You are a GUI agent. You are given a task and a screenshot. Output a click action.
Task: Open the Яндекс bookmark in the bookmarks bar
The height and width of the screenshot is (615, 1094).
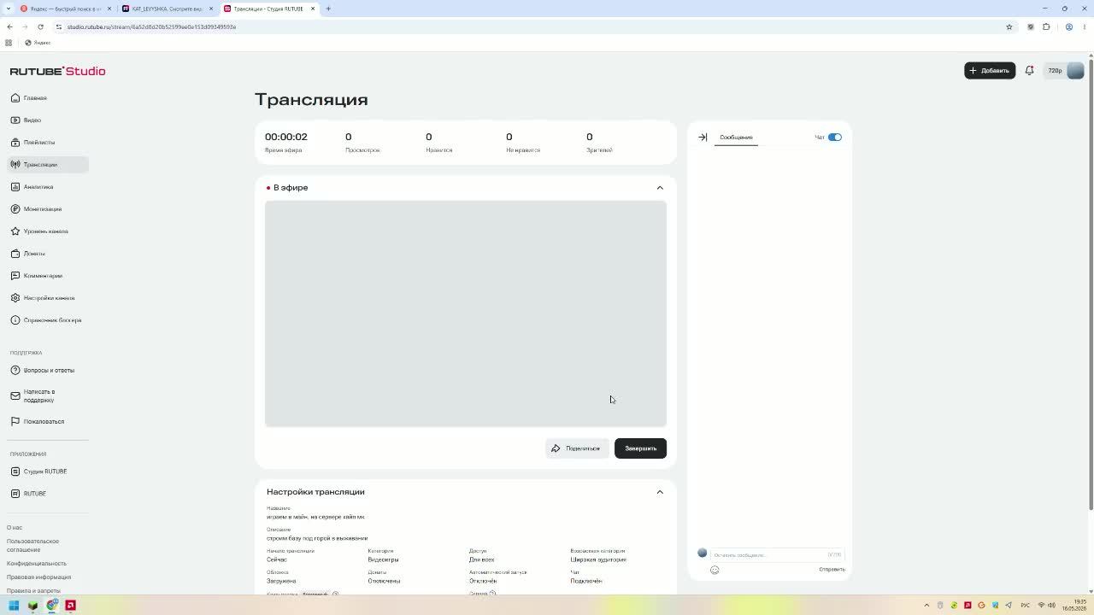point(38,43)
